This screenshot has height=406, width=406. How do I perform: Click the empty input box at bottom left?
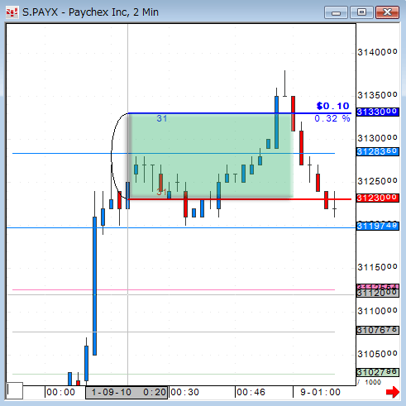(14, 390)
